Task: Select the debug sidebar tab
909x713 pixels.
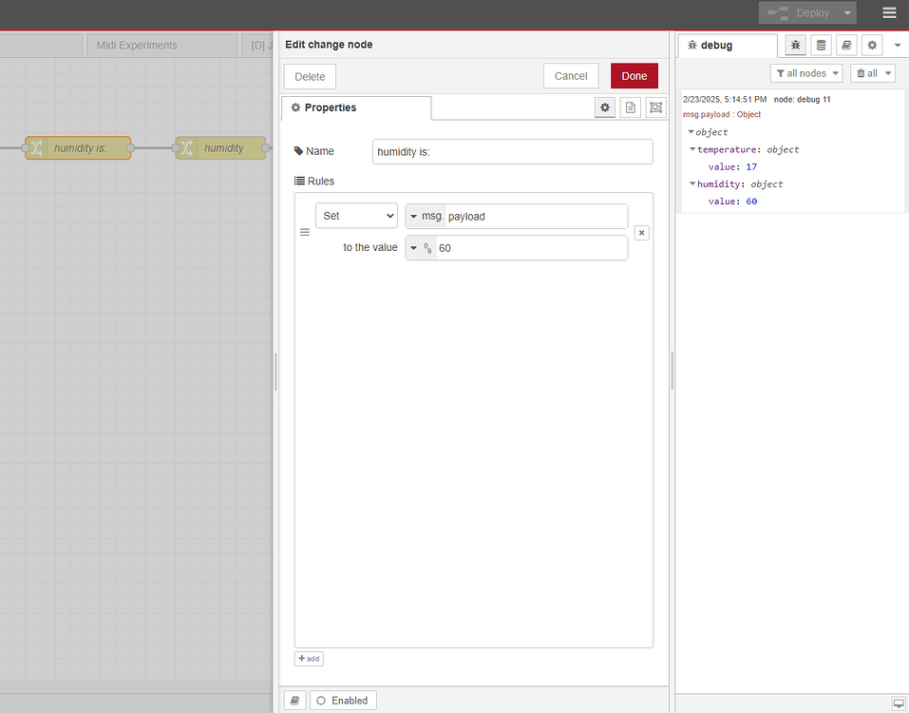Action: pyautogui.click(x=727, y=46)
